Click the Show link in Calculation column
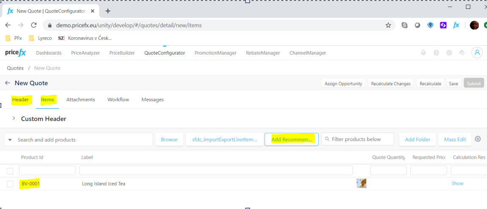 [x=457, y=183]
